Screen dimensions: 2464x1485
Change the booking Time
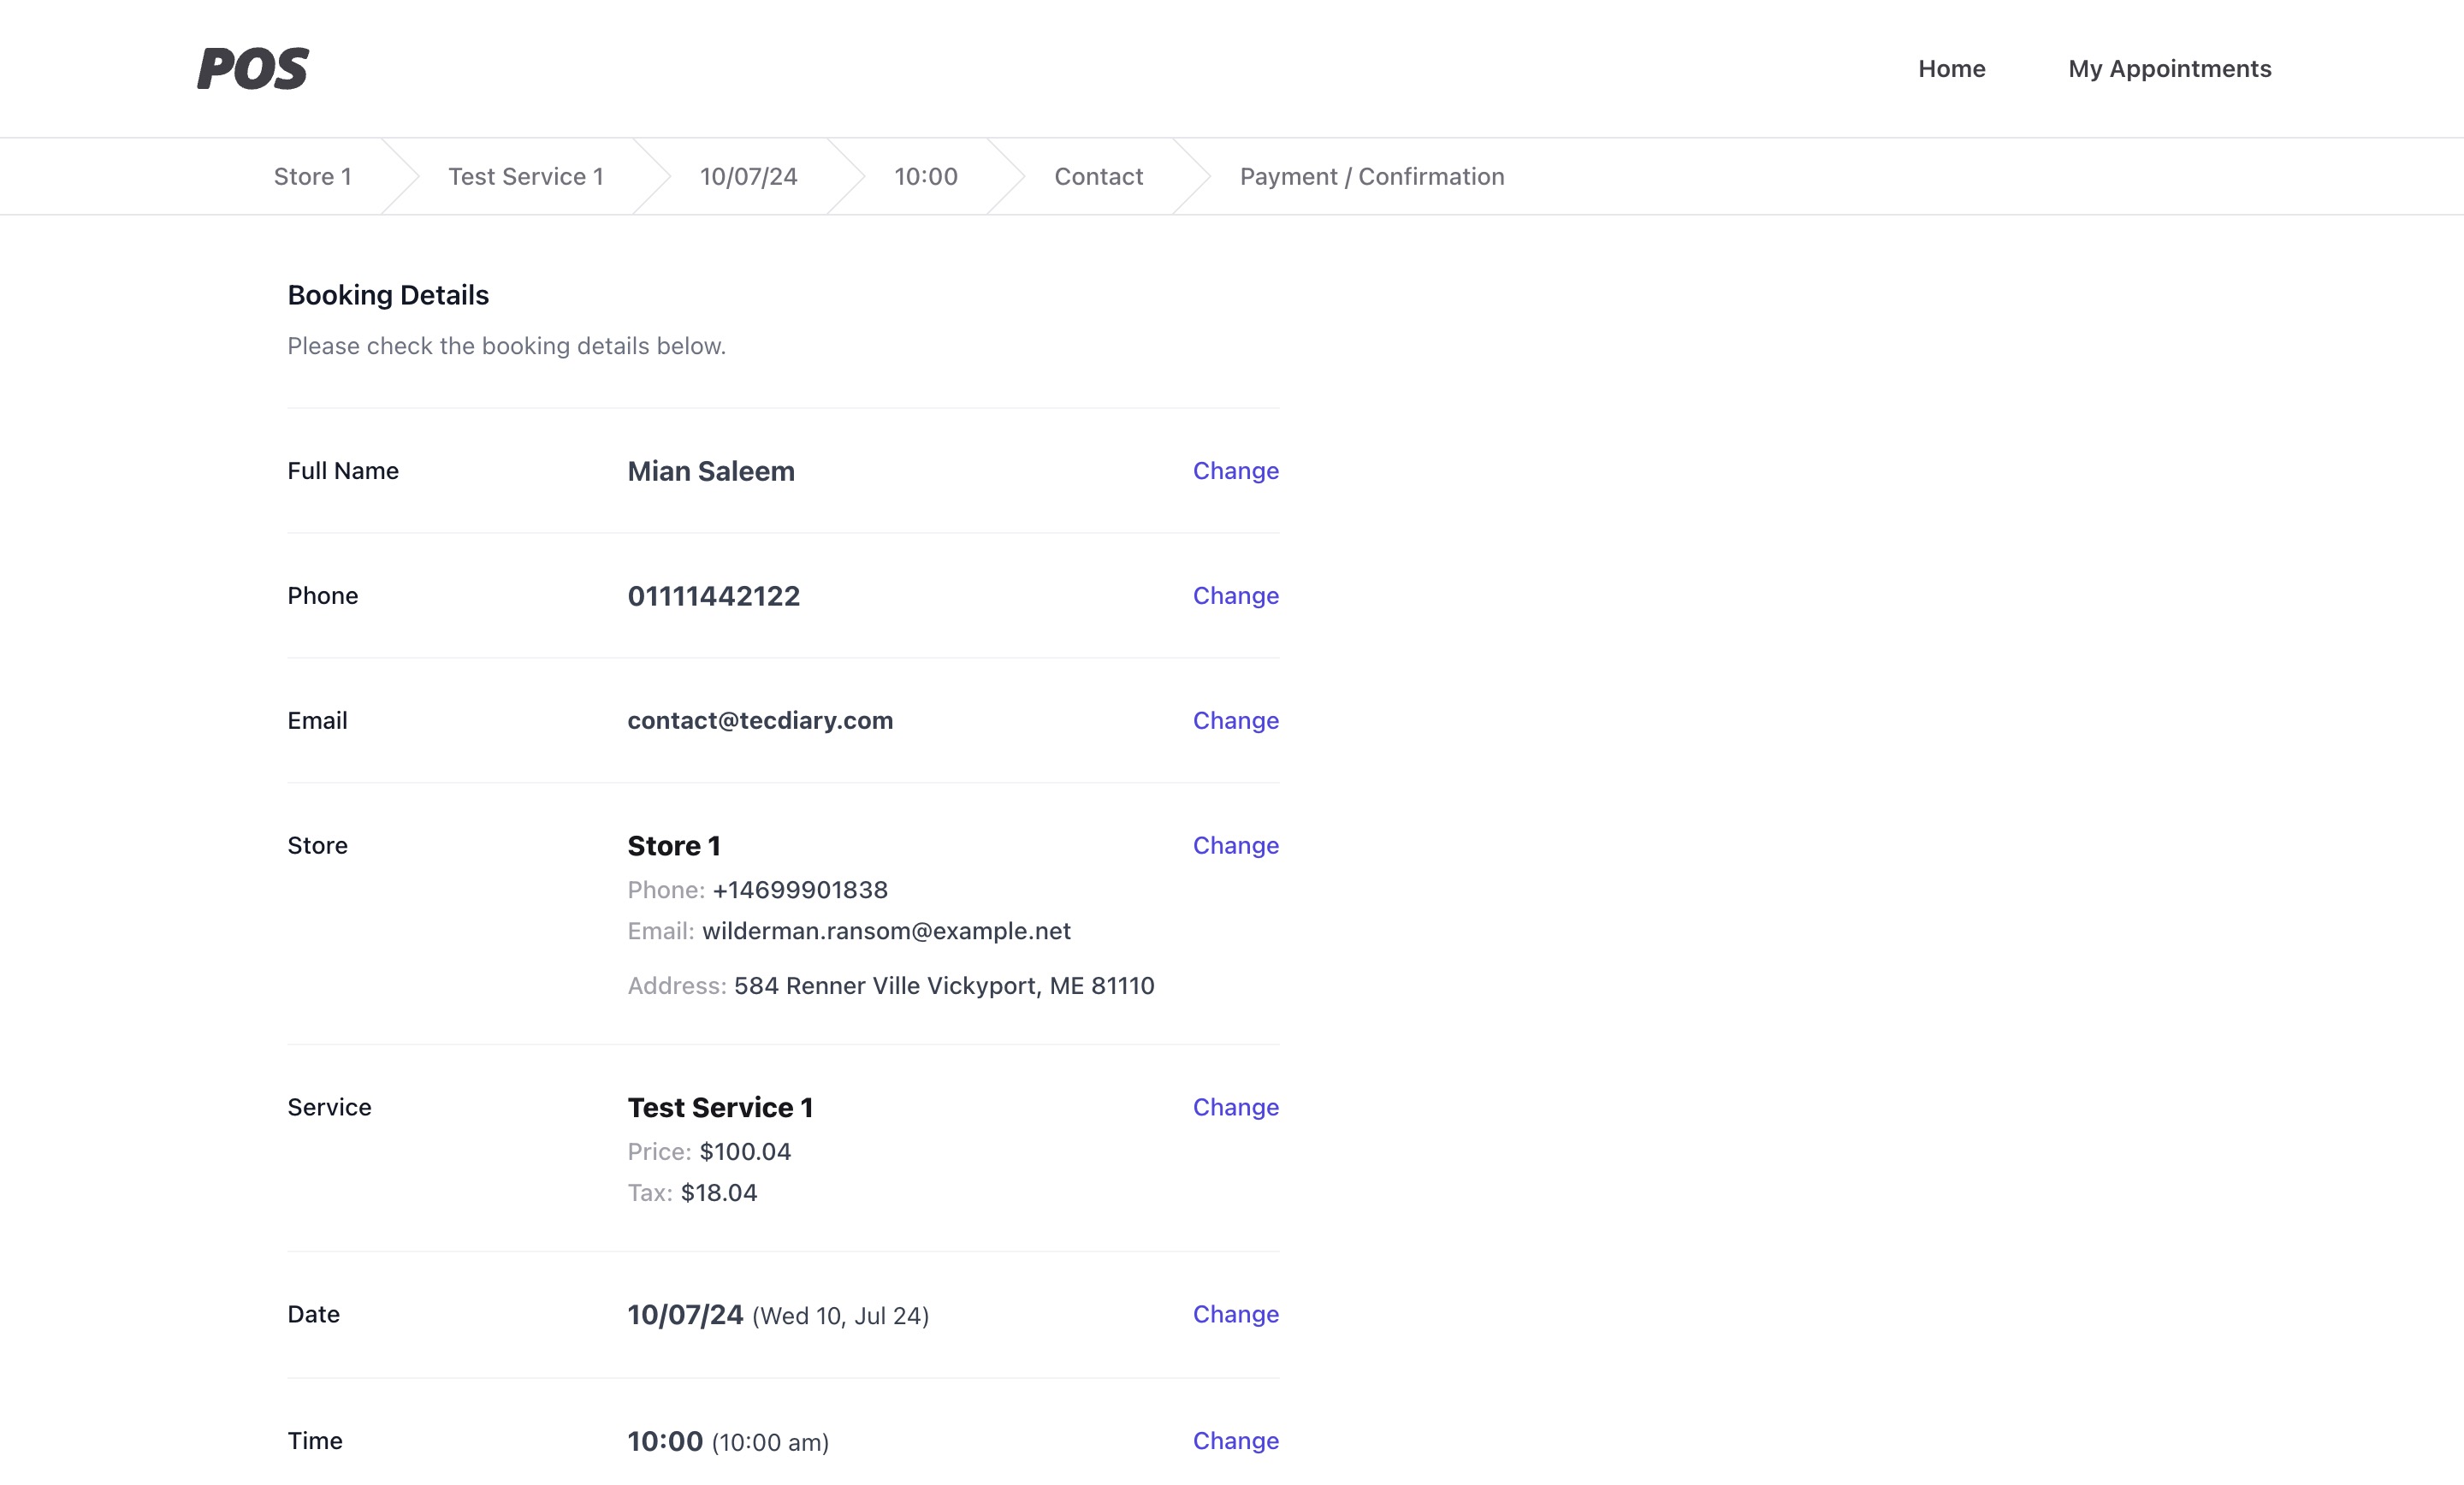point(1235,1441)
